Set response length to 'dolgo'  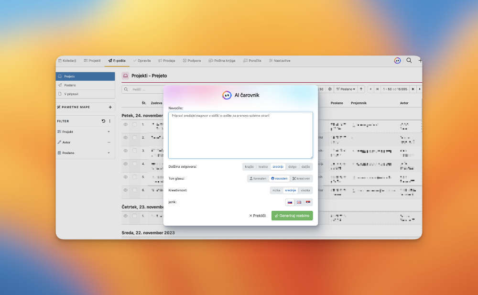[x=292, y=167]
